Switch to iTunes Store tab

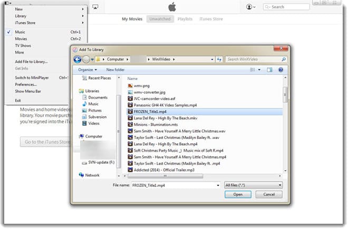pos(211,19)
